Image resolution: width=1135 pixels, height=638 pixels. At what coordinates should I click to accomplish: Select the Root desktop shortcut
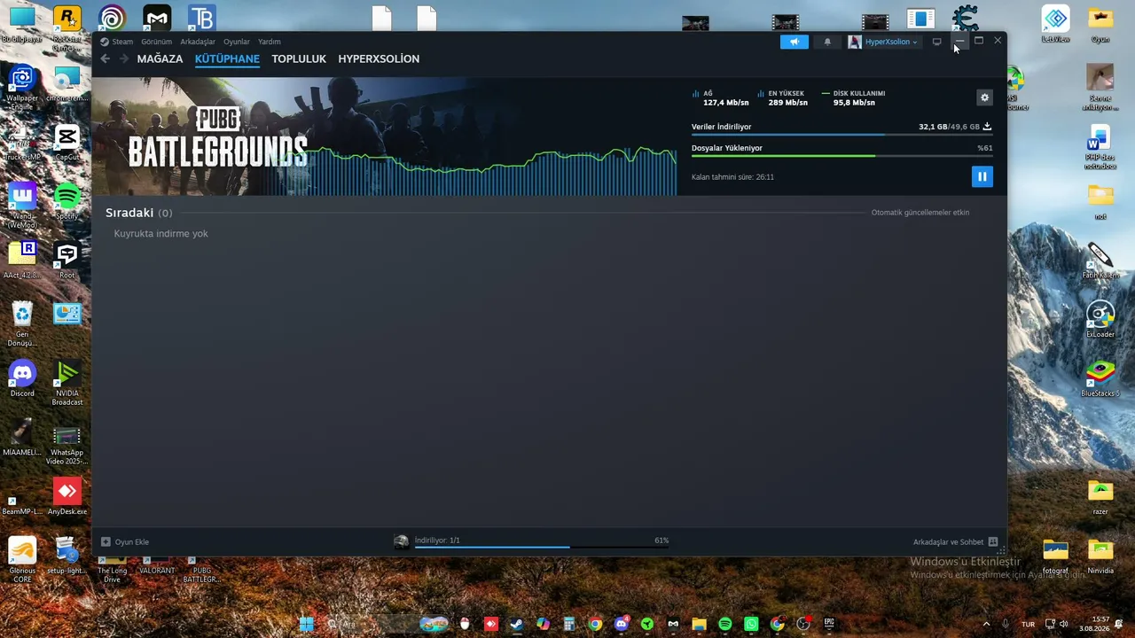(67, 261)
